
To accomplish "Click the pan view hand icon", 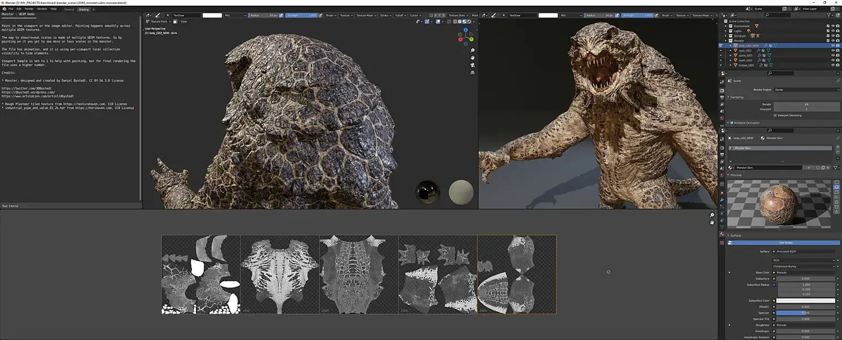I will (x=472, y=58).
